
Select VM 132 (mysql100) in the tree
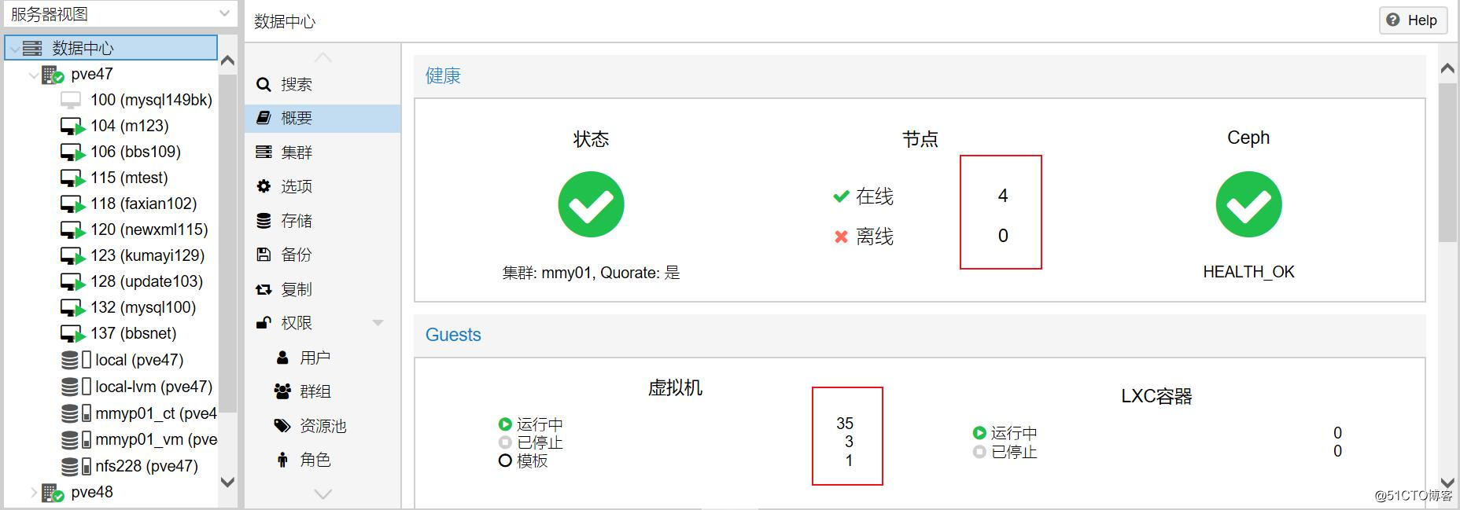(x=142, y=307)
